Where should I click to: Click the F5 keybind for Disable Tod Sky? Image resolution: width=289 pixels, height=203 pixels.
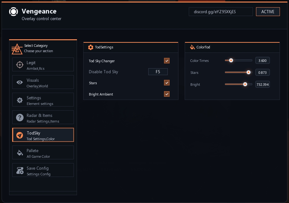pyautogui.click(x=158, y=72)
